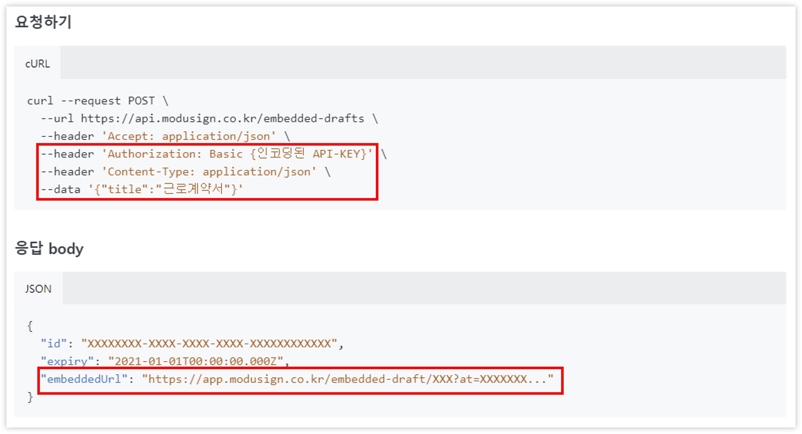Screen dimensions: 802x434
Task: Click the app.modusign.co.kr embedded-draft URL value
Action: pos(347,379)
